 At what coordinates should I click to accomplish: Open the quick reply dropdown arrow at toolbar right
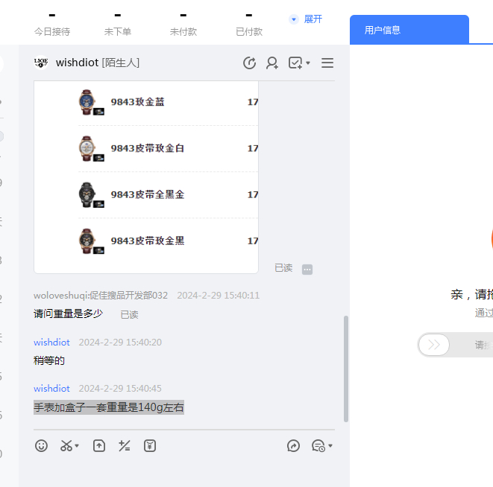tap(330, 447)
